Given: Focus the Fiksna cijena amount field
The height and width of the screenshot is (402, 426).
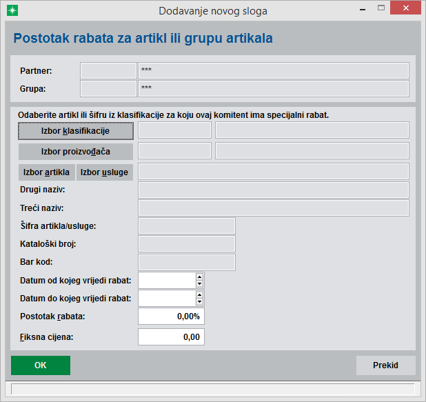Looking at the screenshot, I should [171, 337].
